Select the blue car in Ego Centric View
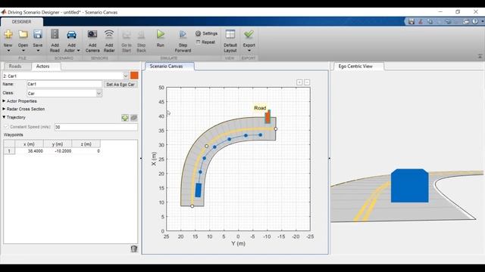 tap(409, 186)
